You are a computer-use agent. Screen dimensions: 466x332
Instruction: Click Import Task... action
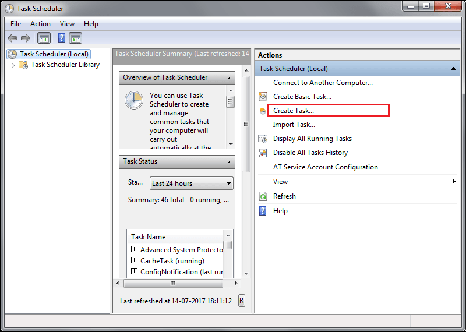294,125
